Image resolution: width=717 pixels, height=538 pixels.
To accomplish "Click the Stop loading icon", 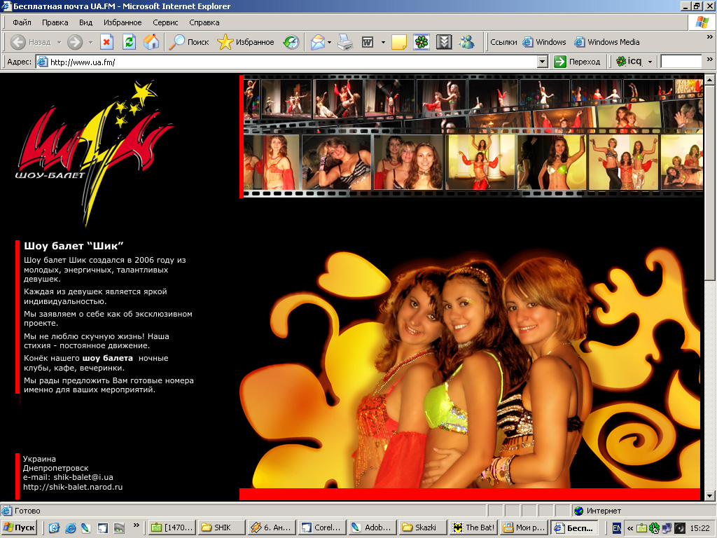I will [x=106, y=42].
